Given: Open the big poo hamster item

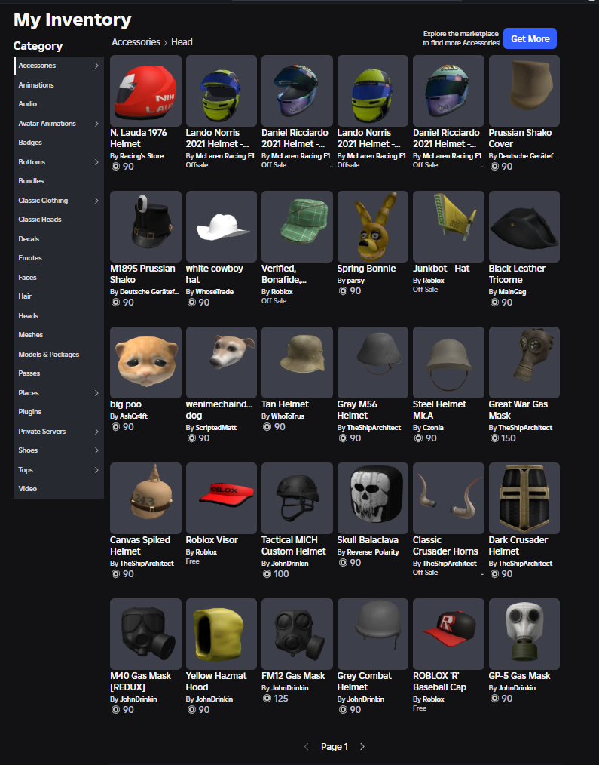Looking at the screenshot, I should click(145, 362).
